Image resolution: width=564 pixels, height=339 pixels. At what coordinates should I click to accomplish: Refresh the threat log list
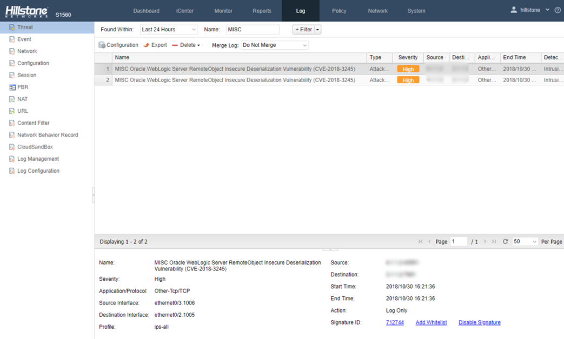point(506,242)
